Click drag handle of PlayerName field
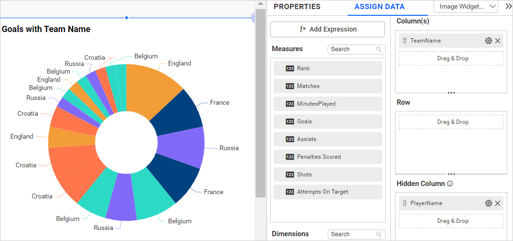 coord(405,203)
